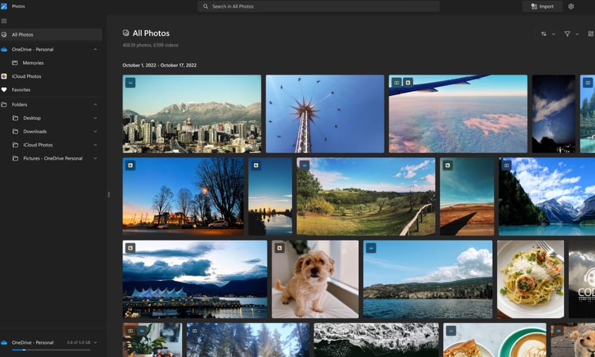Click iCloud badge on sunset trees photo

(x=130, y=165)
